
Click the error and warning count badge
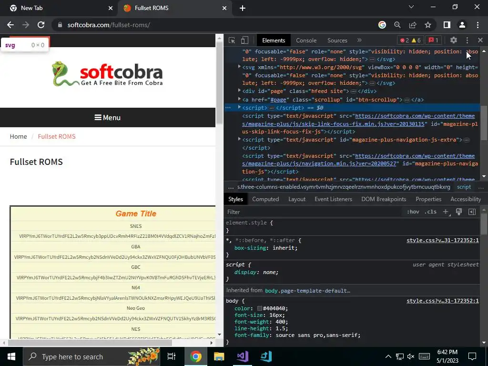(x=410, y=40)
